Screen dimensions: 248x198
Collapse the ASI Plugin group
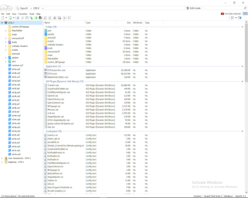pyautogui.click(x=242, y=81)
